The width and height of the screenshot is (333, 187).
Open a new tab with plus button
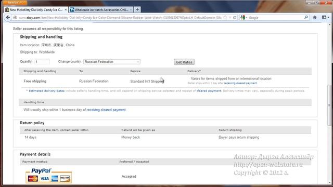pyautogui.click(x=137, y=9)
